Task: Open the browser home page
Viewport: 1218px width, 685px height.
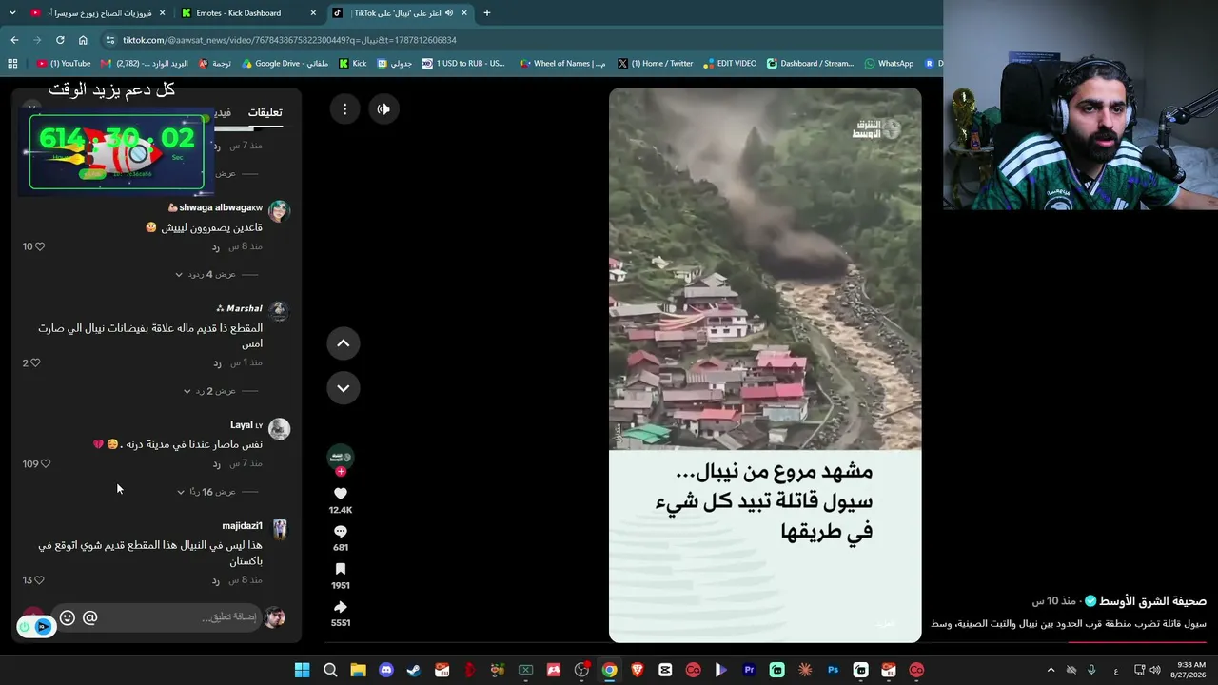Action: coord(83,40)
